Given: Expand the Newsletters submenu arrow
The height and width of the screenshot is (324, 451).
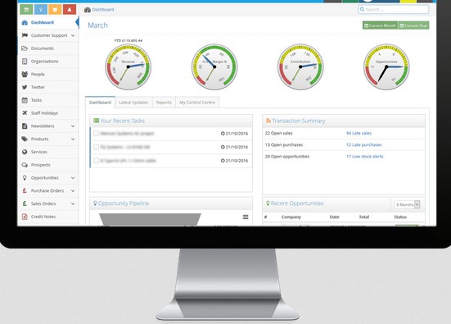Looking at the screenshot, I should pos(73,126).
